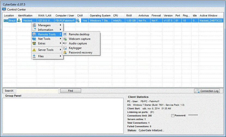The height and width of the screenshot is (137, 226).
Task: Expand the Server Tools submenu arrow
Action: [x=60, y=50]
